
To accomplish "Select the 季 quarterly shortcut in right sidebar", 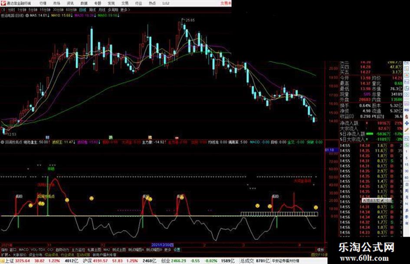I will 407,216.
